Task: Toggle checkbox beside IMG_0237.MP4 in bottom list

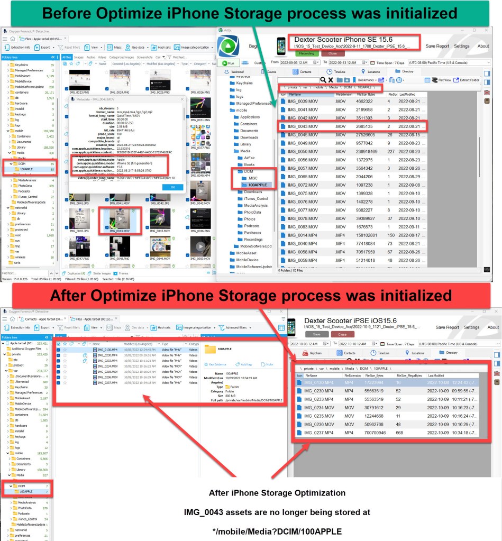Action: point(58,382)
